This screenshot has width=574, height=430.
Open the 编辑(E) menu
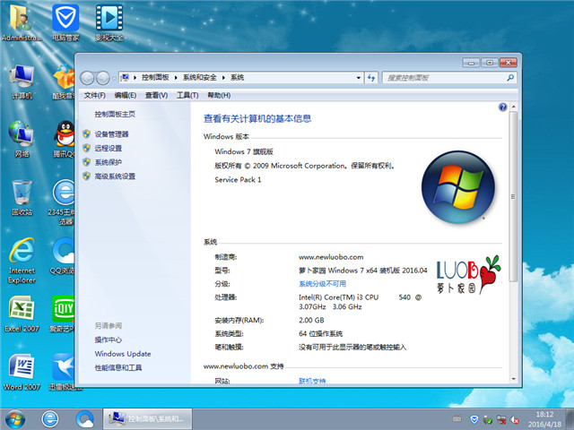pyautogui.click(x=126, y=96)
